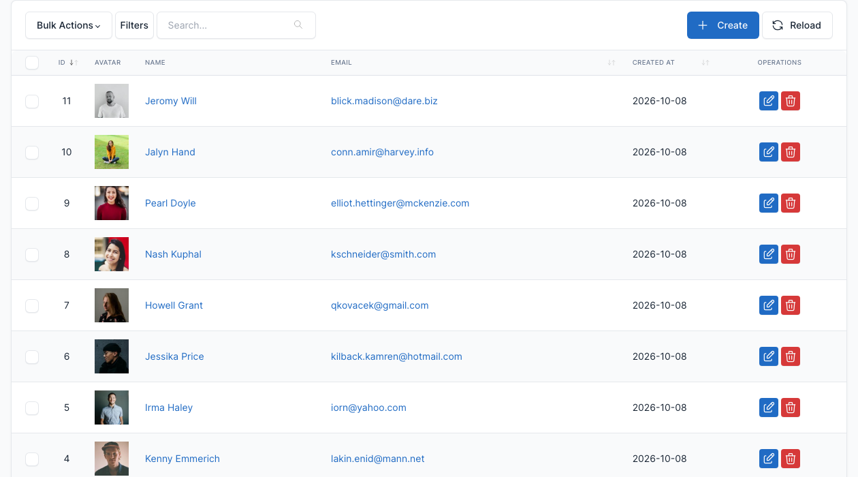This screenshot has width=858, height=477.
Task: Delete the Pearl Doyle record
Action: 791,203
